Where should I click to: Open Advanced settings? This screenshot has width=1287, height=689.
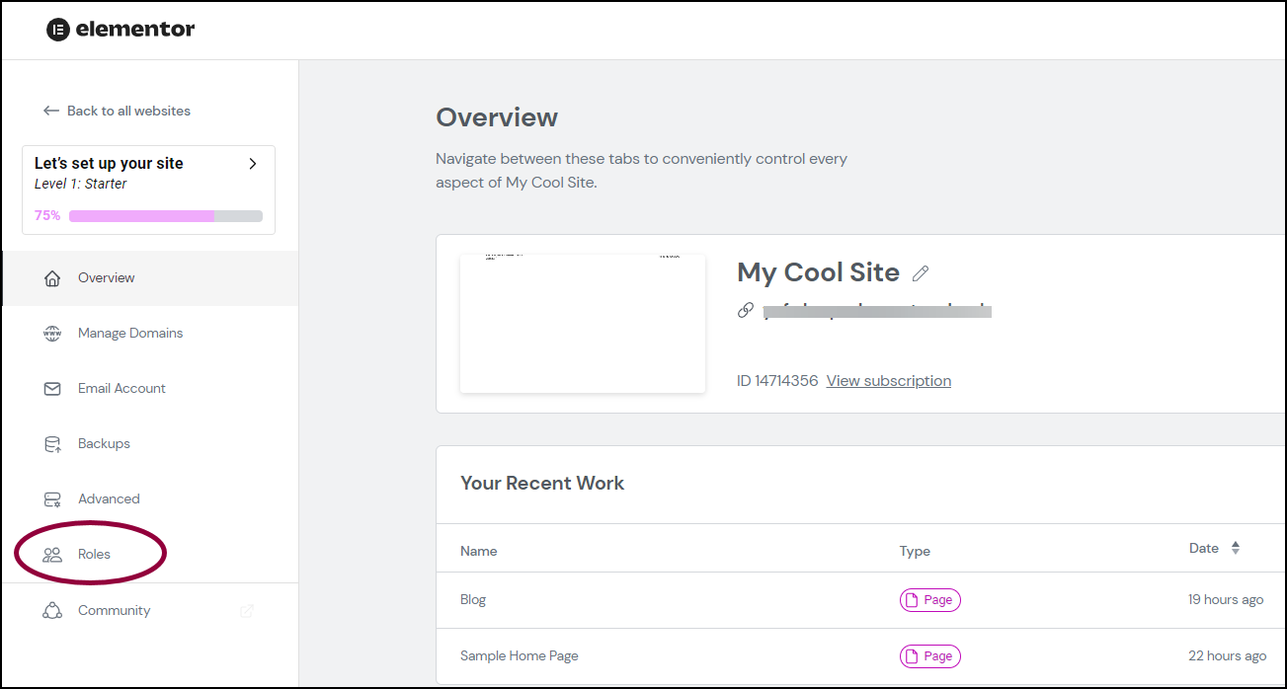(150, 499)
